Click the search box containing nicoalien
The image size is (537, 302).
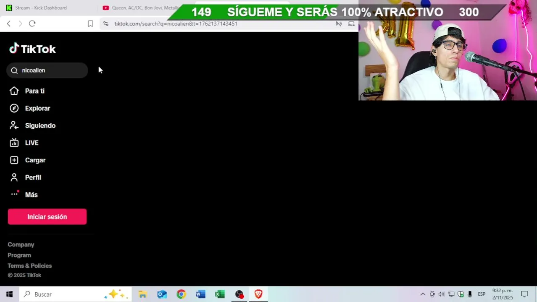point(47,70)
